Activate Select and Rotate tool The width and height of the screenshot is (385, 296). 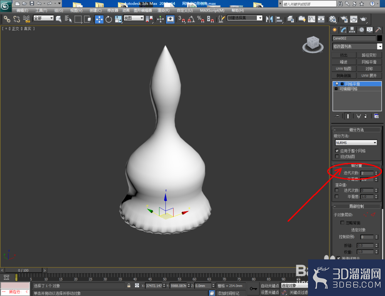coord(109,19)
